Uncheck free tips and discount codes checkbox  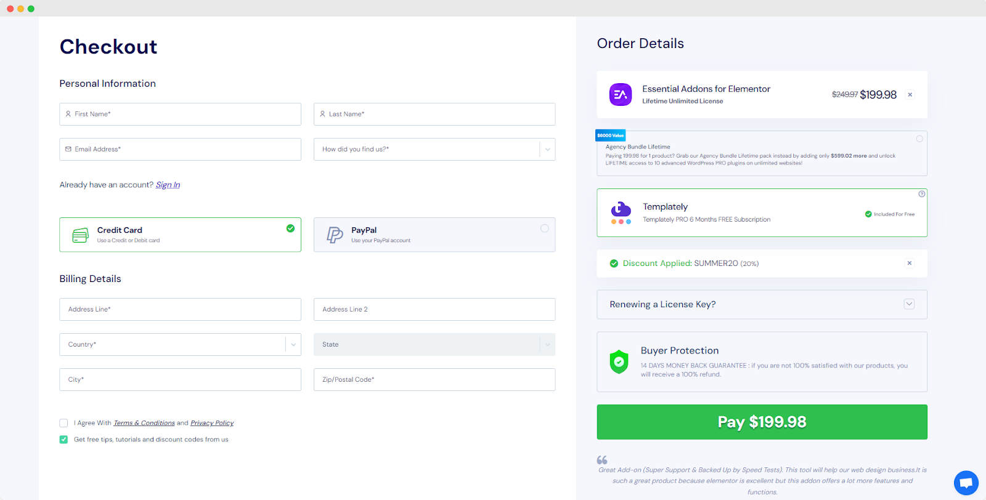tap(63, 440)
